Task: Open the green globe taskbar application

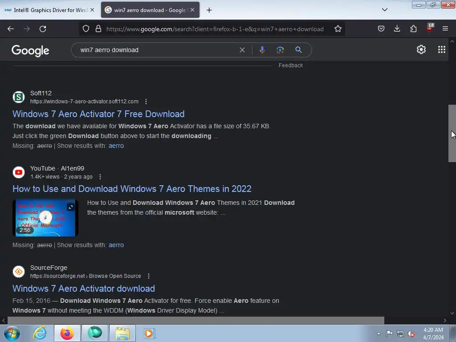Action: coord(95,333)
